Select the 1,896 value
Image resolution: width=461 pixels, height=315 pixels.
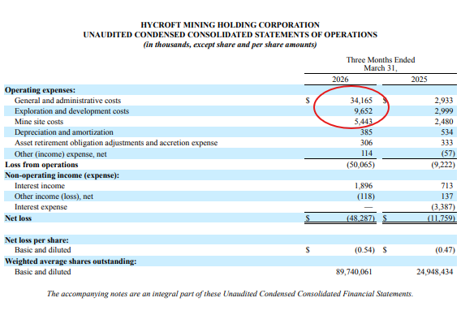(364, 186)
